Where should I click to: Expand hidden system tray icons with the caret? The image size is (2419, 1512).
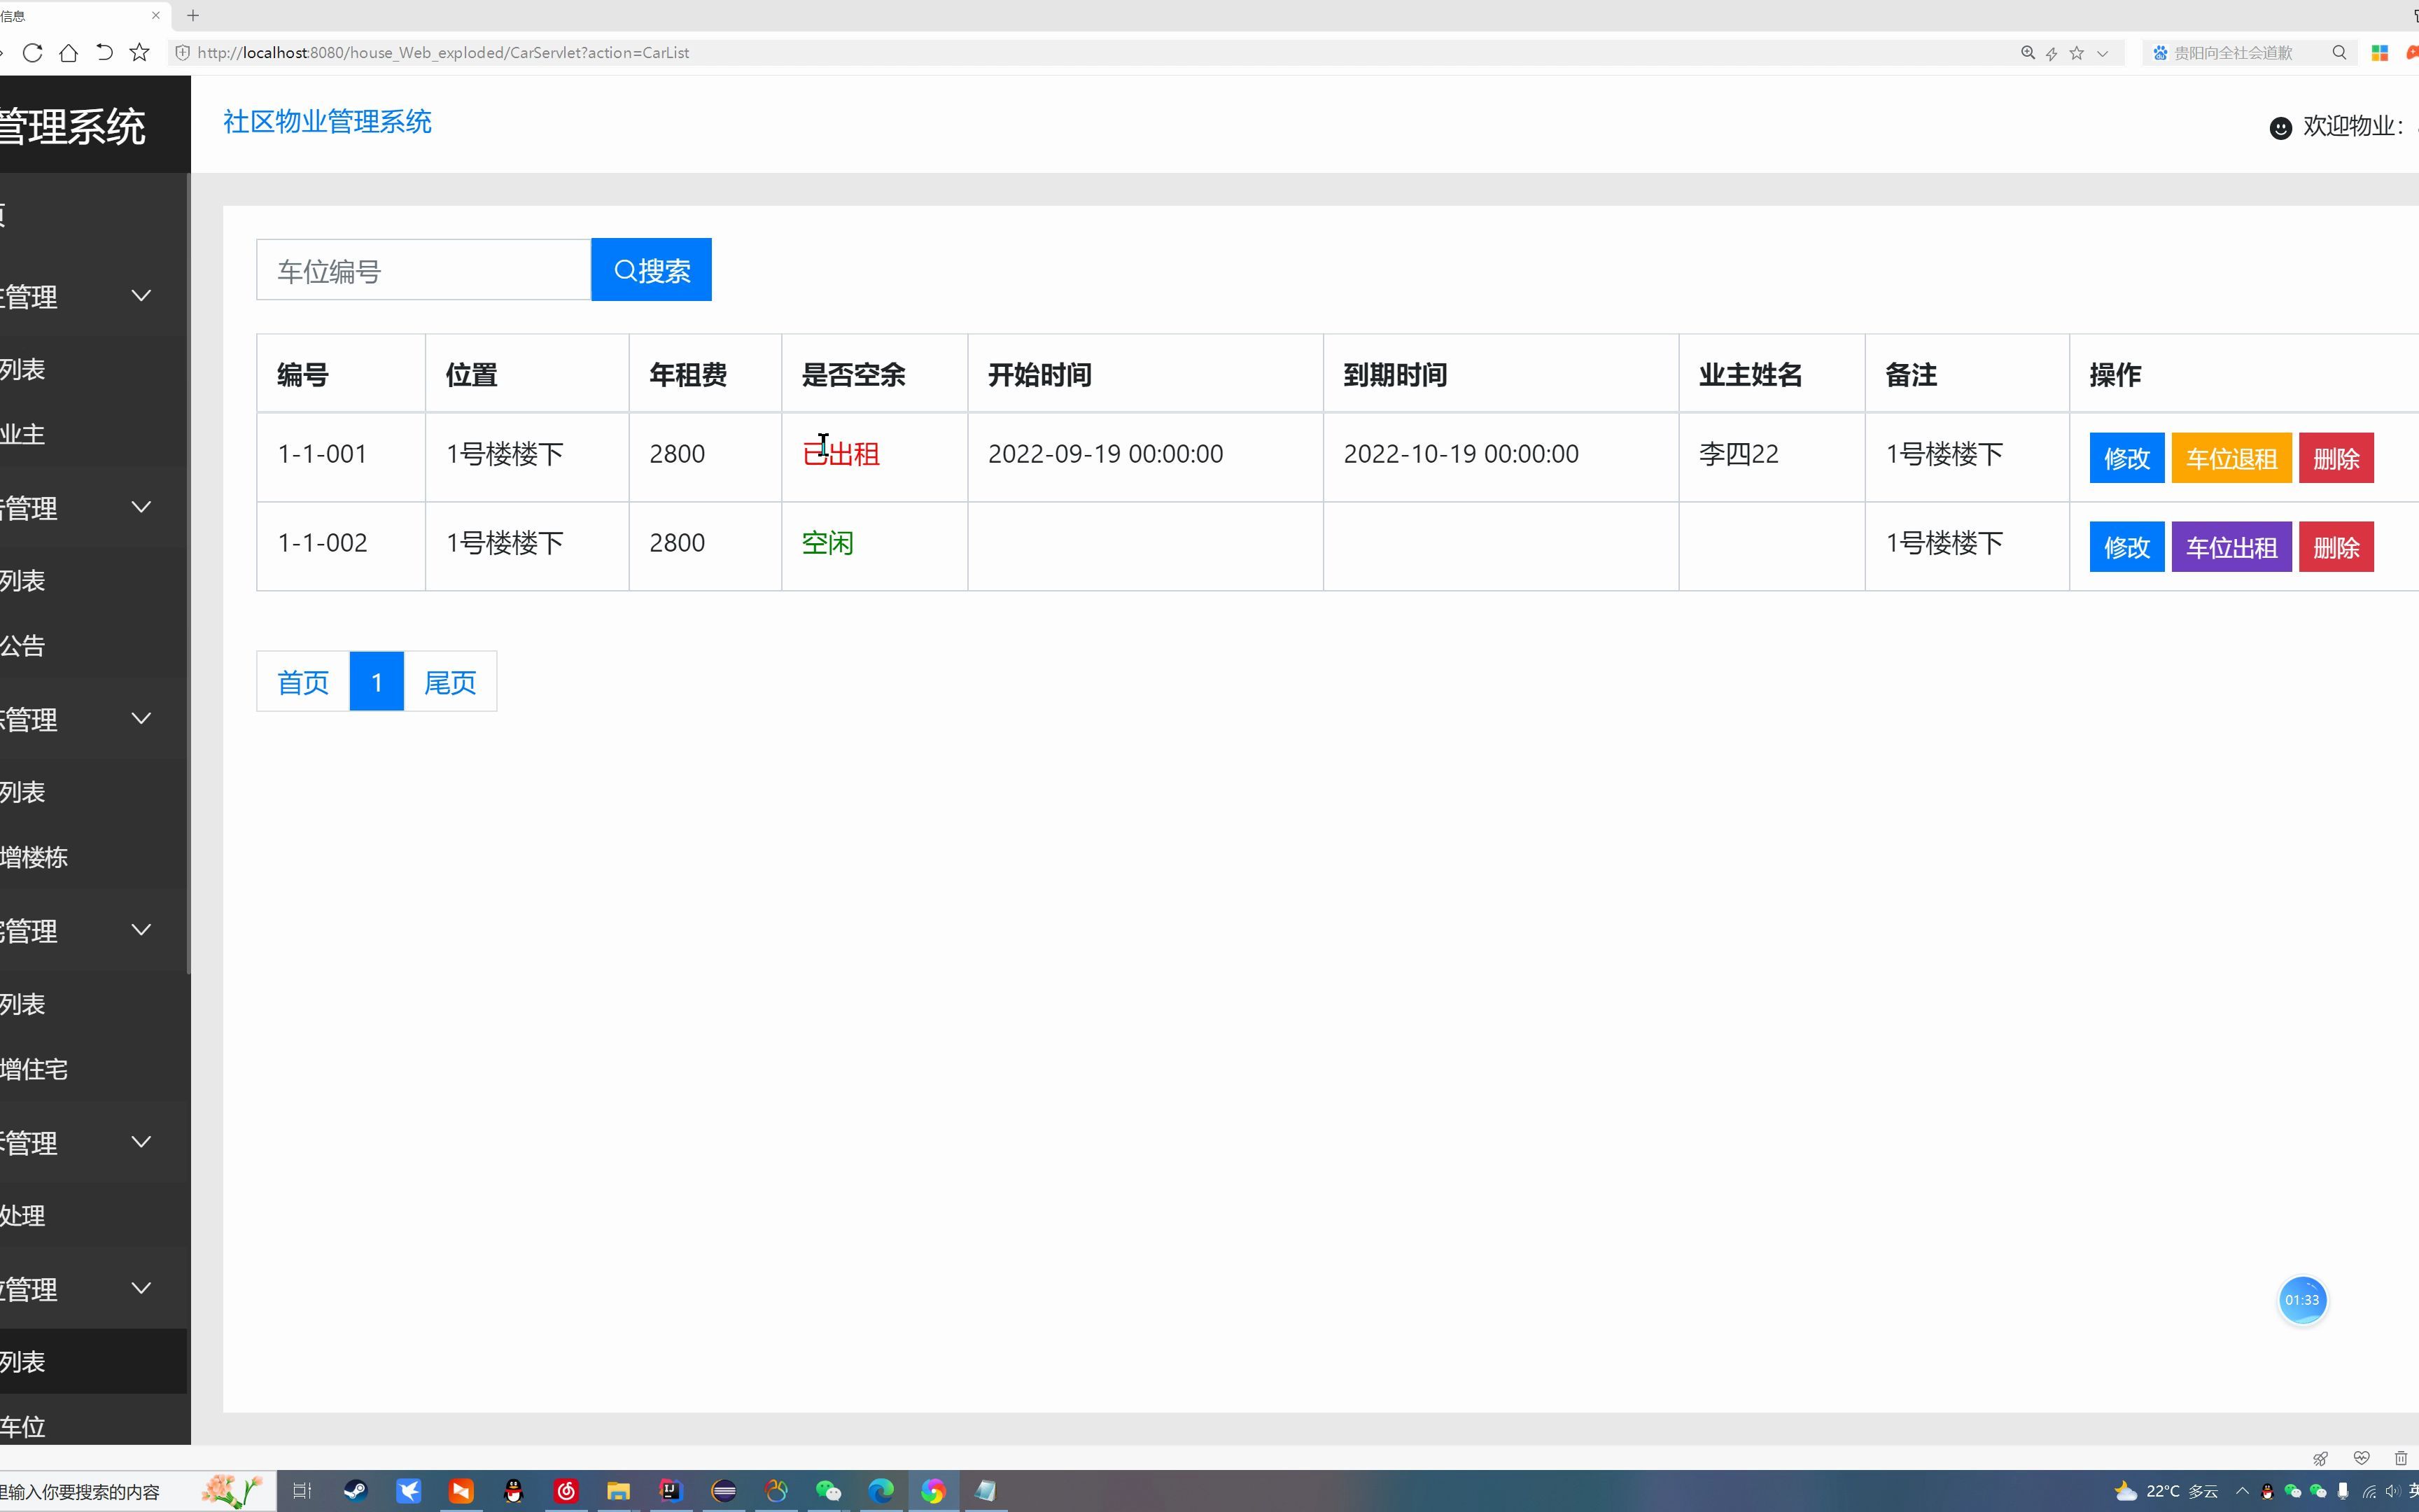(x=2243, y=1490)
